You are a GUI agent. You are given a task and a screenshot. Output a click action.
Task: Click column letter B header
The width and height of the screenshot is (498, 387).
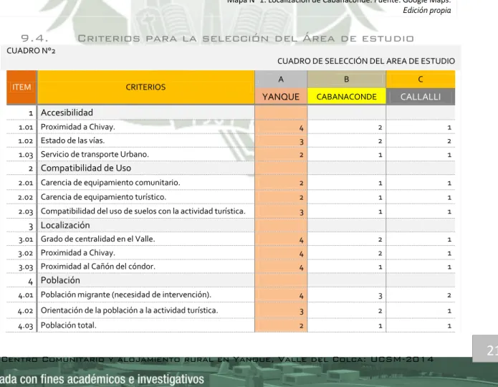[347, 79]
